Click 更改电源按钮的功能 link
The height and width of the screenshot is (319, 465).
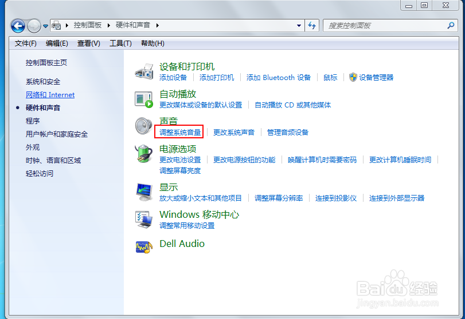(244, 160)
